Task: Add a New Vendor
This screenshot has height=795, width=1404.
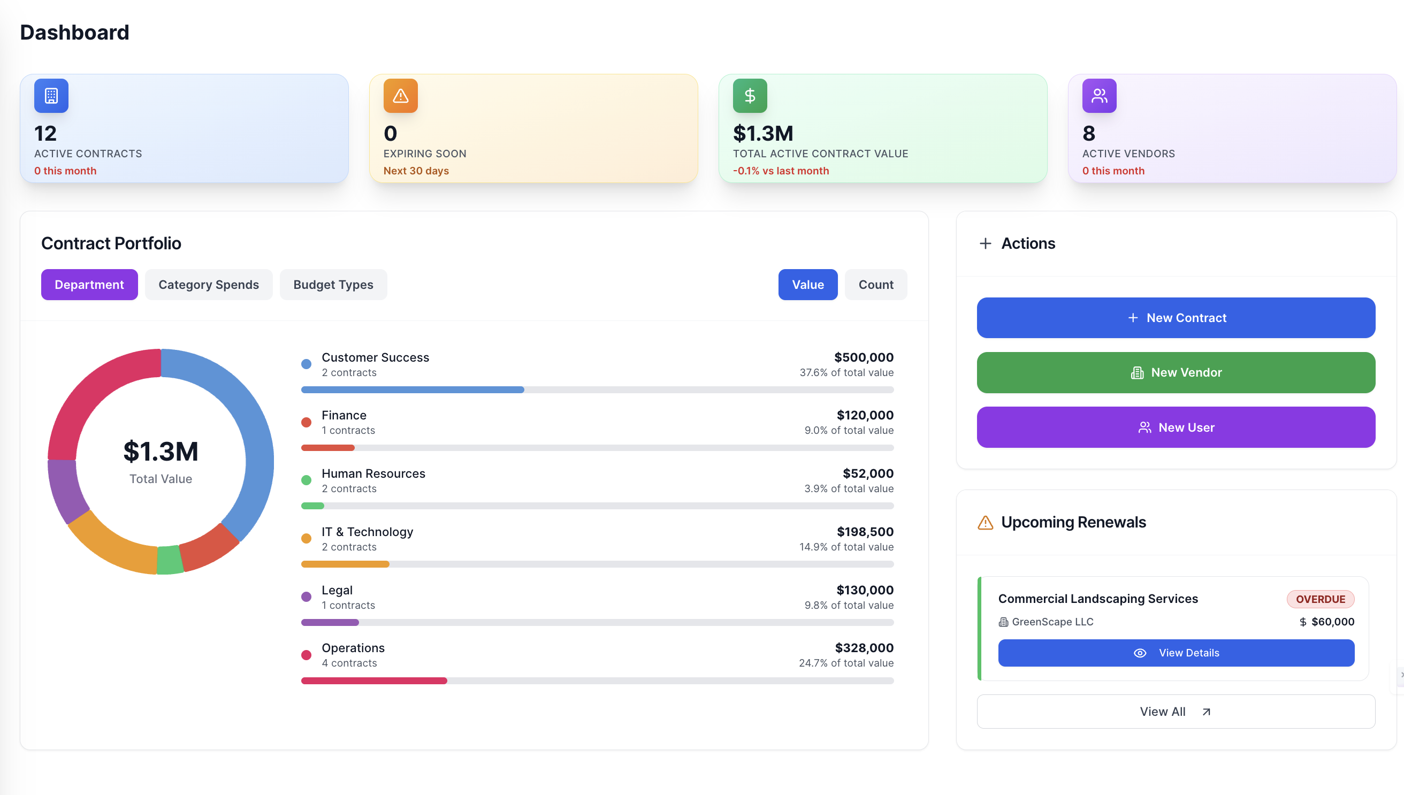Action: (1176, 372)
